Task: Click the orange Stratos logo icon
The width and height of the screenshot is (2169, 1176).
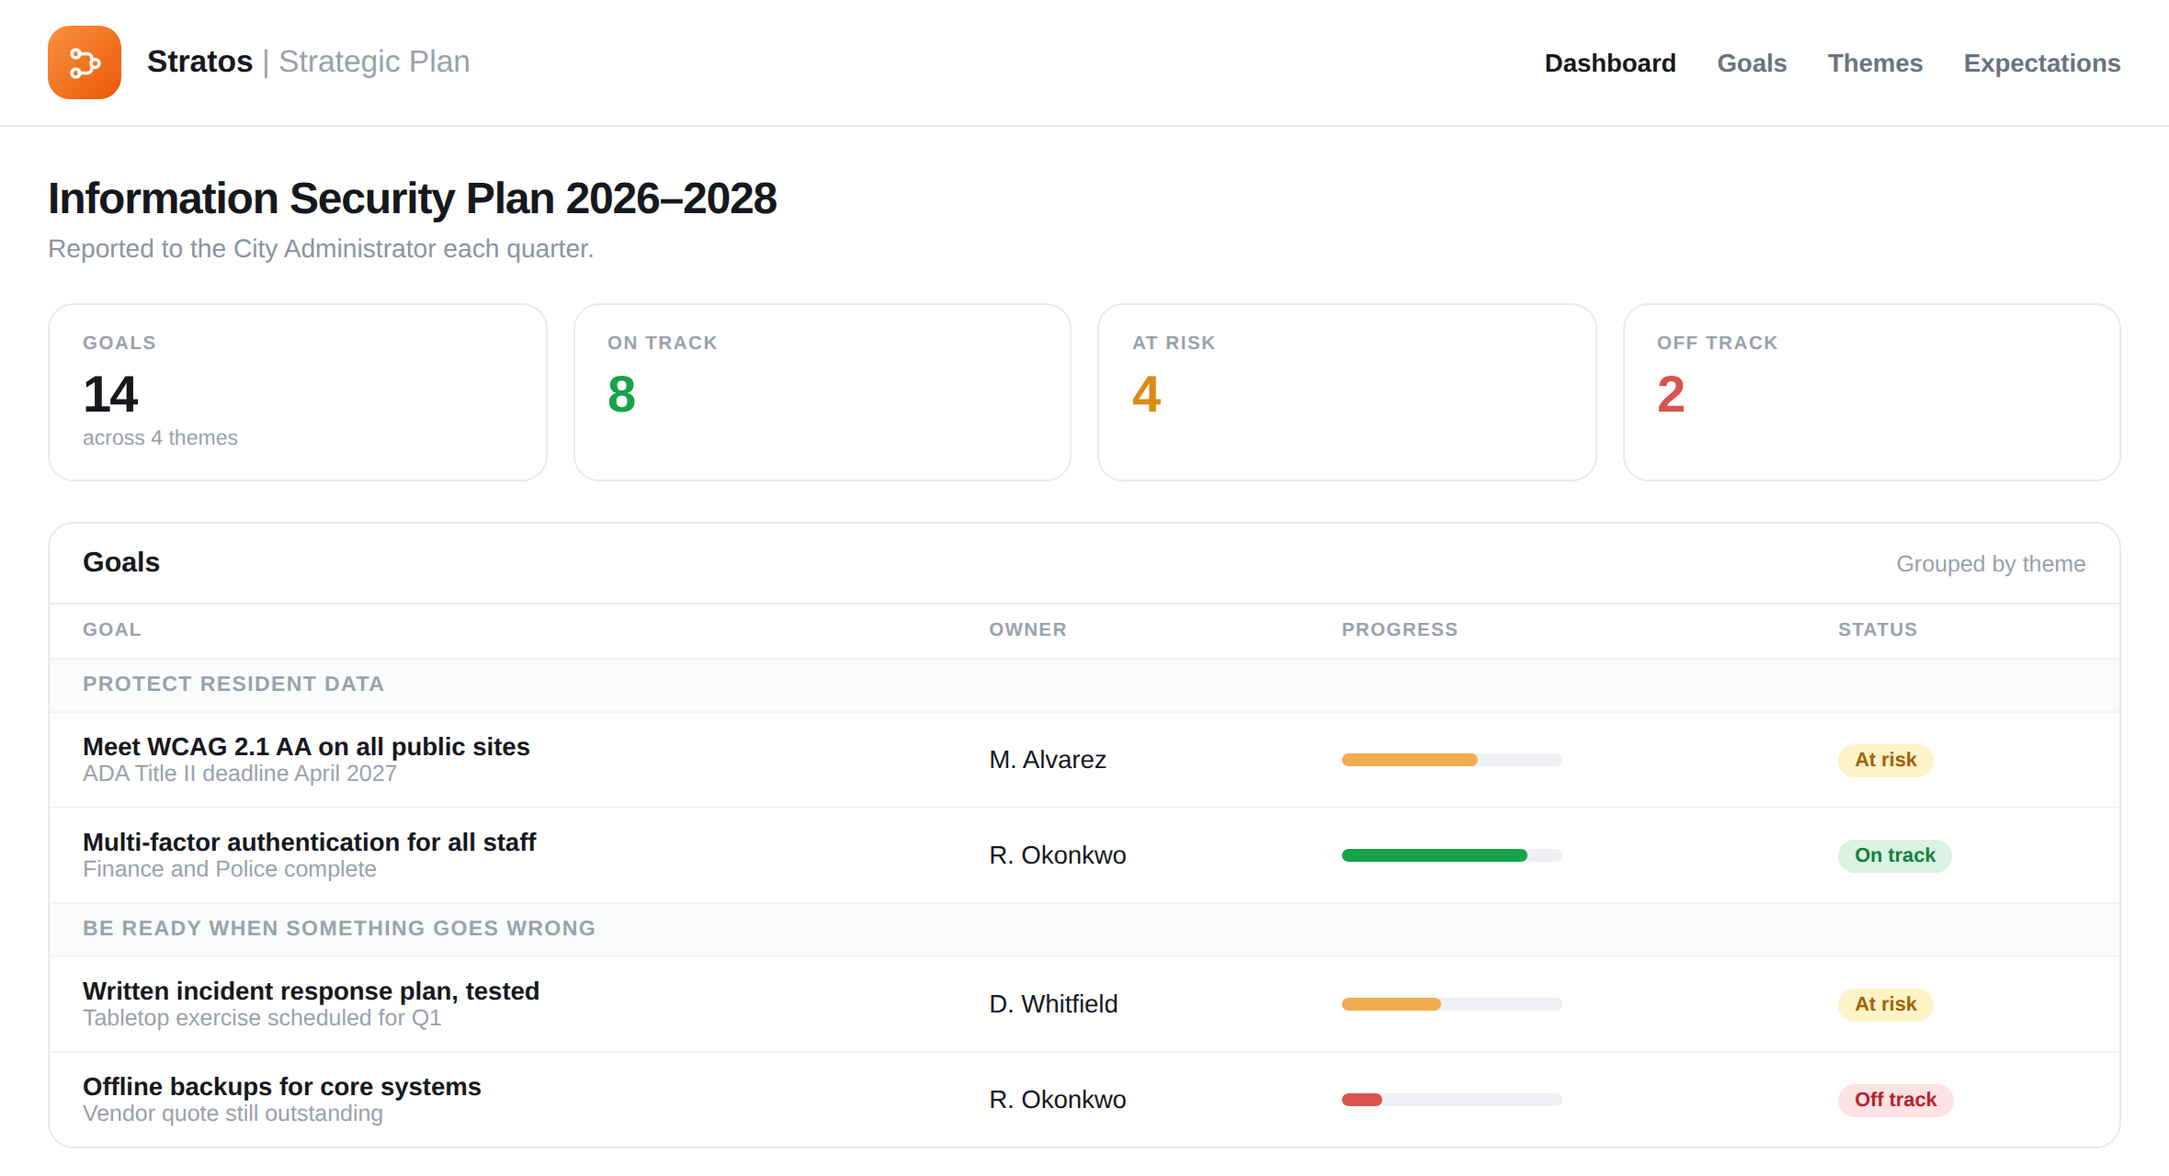Action: pyautogui.click(x=85, y=62)
